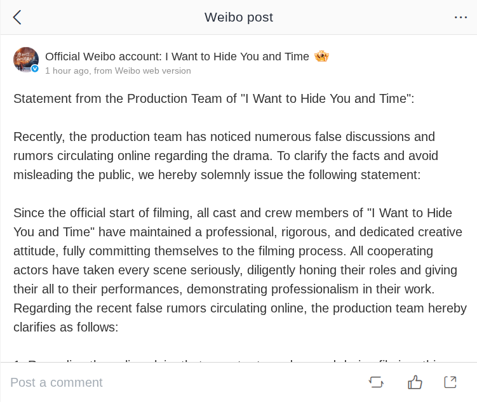
Task: Open the official account's profile avatar
Action: click(x=25, y=59)
